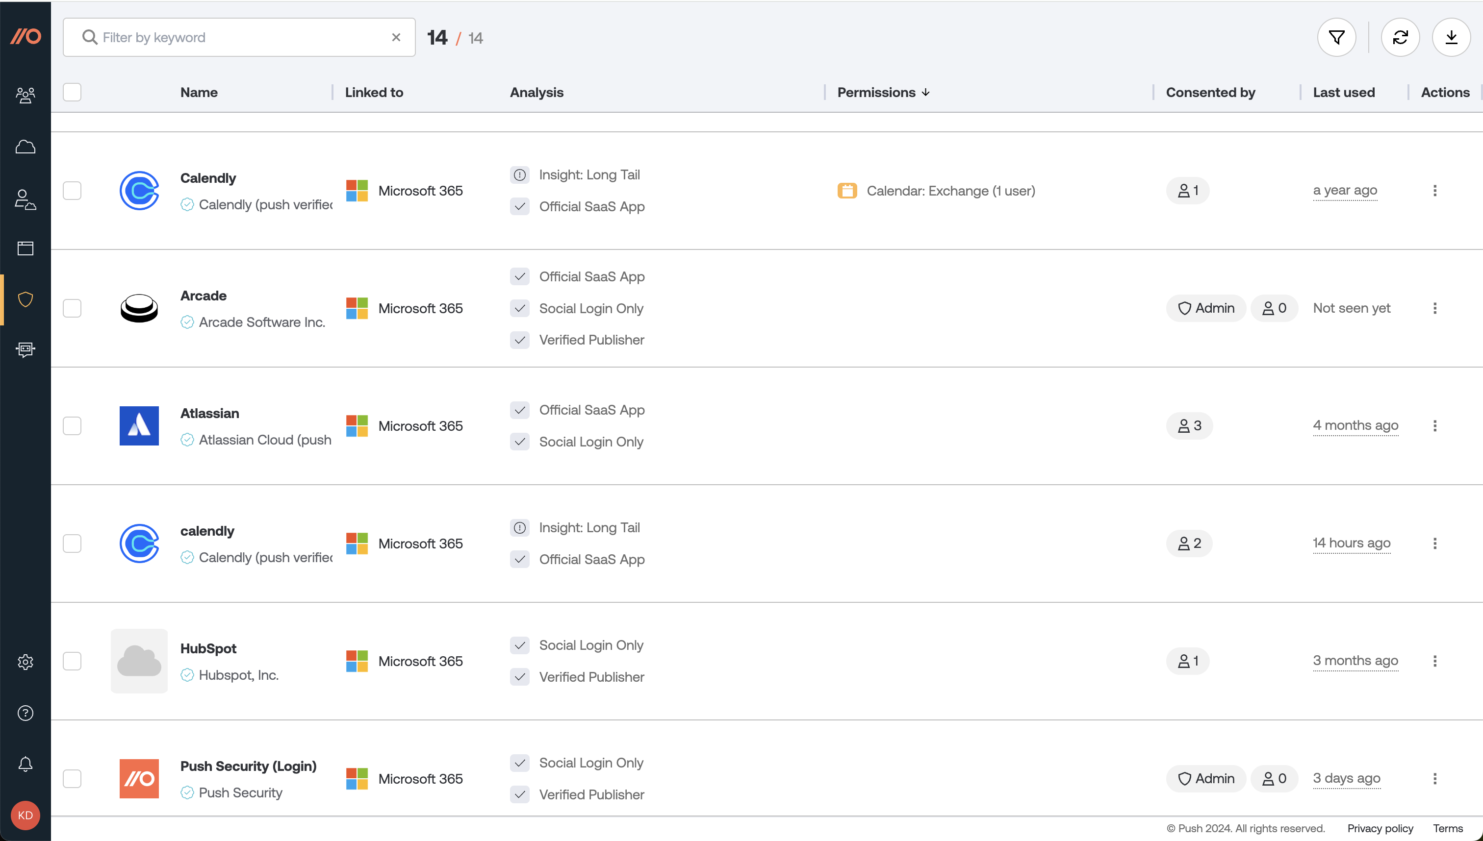Image resolution: width=1483 pixels, height=841 pixels.
Task: Sort by Consented by column header
Action: point(1210,93)
